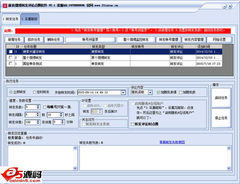Click the 添加时间 column header
This screenshot has width=240, height=184.
tap(209, 47)
